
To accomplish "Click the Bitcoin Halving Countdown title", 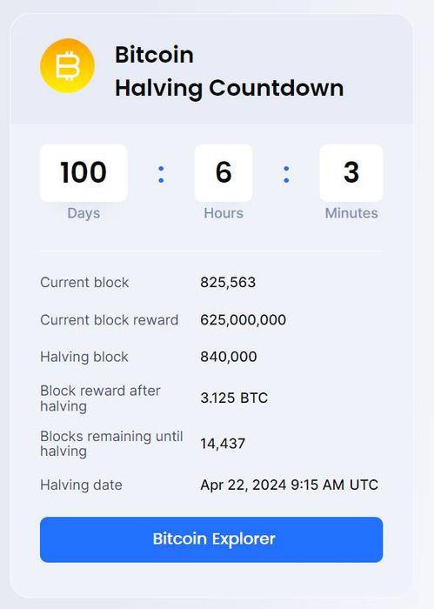I will tap(229, 71).
